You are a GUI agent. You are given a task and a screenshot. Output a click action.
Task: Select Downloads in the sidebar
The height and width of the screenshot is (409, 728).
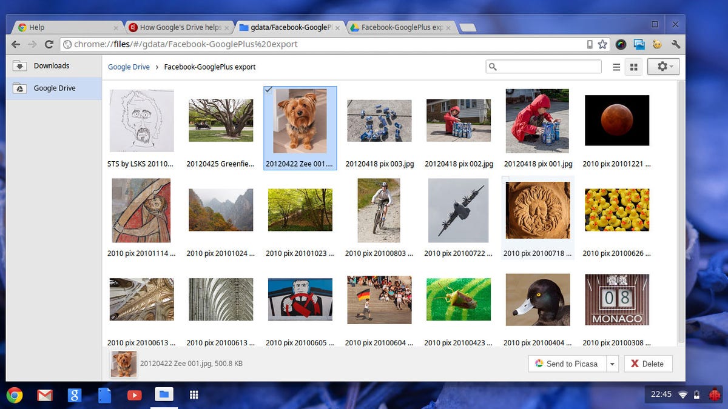coord(52,65)
